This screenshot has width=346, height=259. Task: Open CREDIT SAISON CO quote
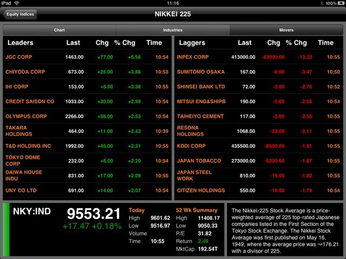pos(87,101)
